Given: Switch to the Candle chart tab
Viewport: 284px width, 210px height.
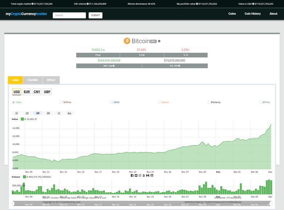Looking at the screenshot, I should pos(32,80).
